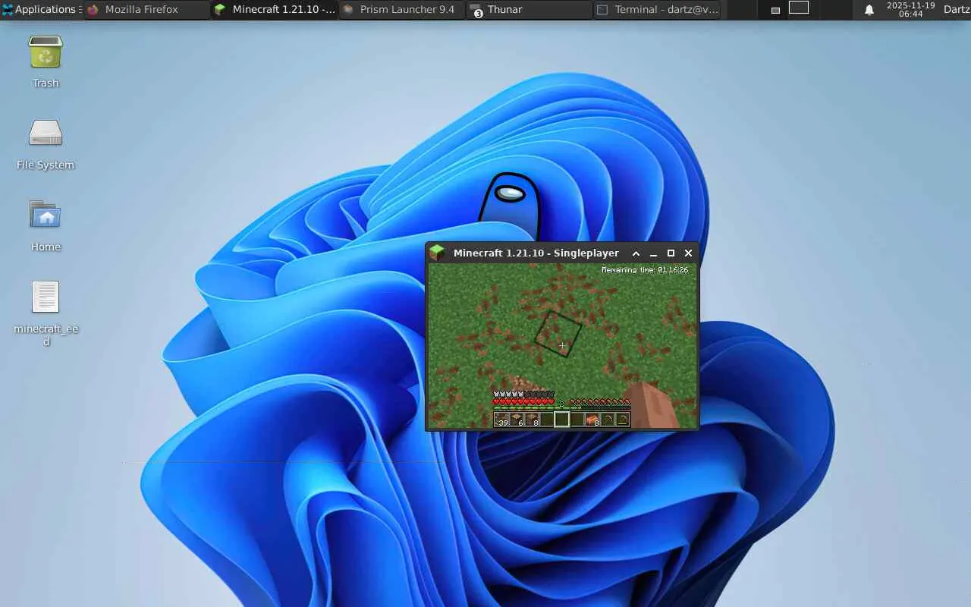The image size is (971, 607).
Task: Open the Minecraft window menu grass-block icon
Action: [436, 253]
